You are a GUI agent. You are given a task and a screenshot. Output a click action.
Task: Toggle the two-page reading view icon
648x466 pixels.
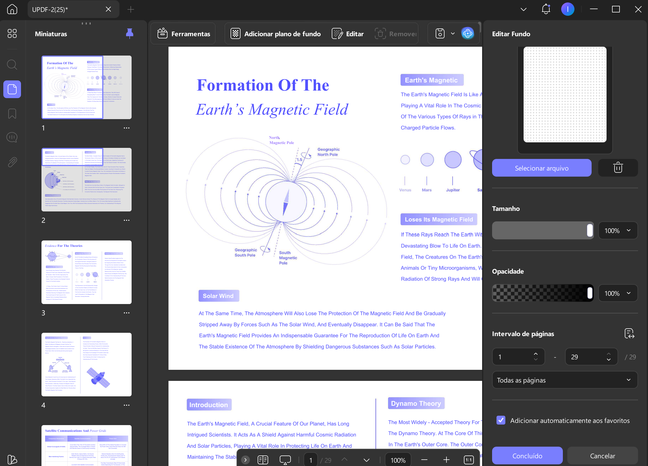263,460
